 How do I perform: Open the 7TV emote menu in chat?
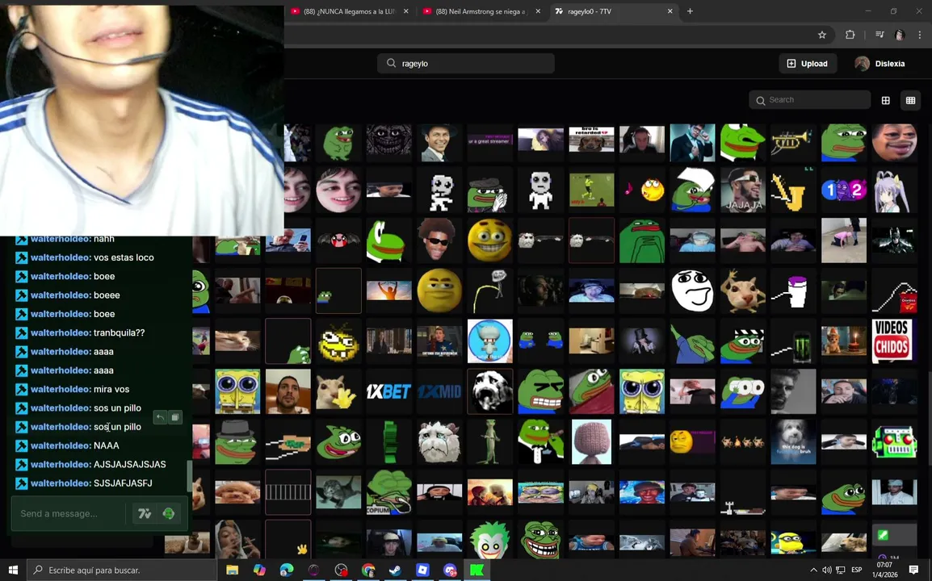point(145,514)
